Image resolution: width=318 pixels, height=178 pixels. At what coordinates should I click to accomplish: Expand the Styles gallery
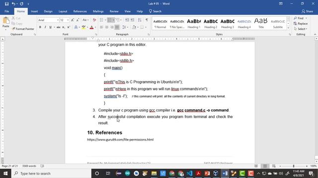click(288, 28)
